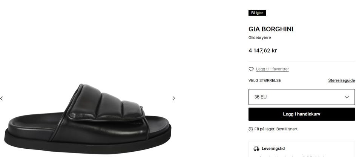Image resolution: width=362 pixels, height=157 pixels.
Task: Click the 'Få igjen' badge
Action: (x=257, y=13)
